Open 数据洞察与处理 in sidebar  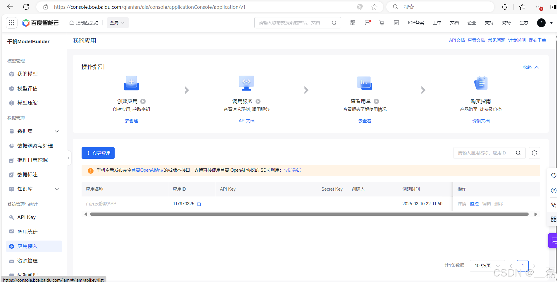point(35,146)
